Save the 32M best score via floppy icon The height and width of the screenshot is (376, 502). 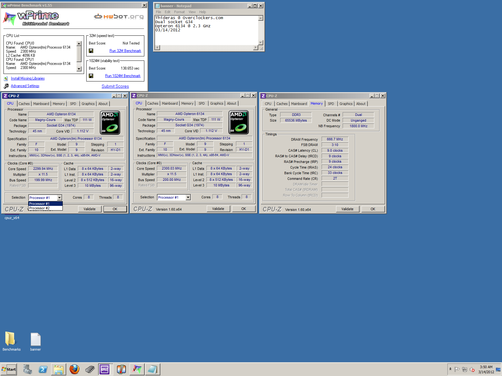pyautogui.click(x=91, y=51)
